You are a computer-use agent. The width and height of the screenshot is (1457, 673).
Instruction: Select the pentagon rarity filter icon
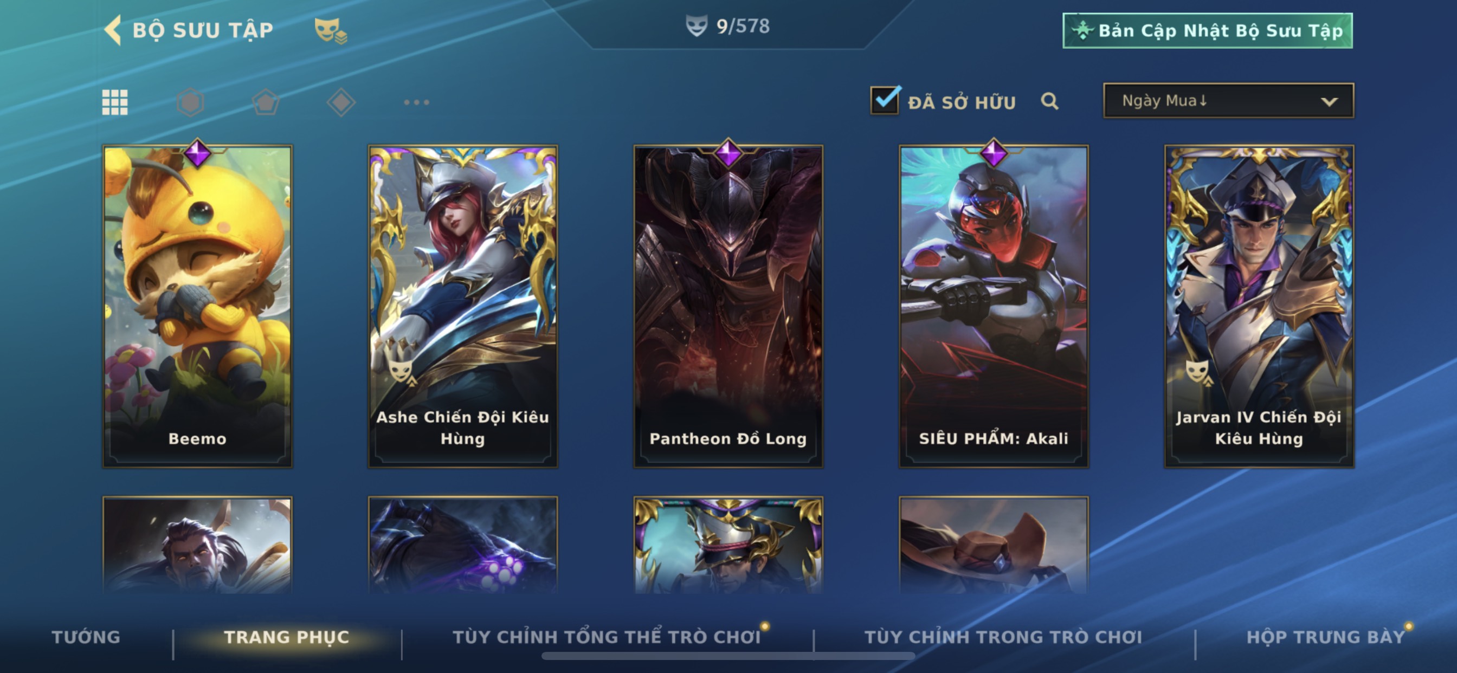[x=265, y=102]
